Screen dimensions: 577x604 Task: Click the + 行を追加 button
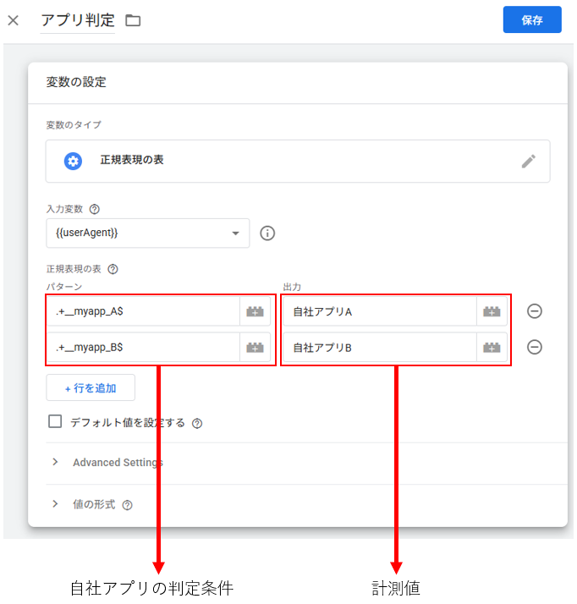pyautogui.click(x=91, y=388)
